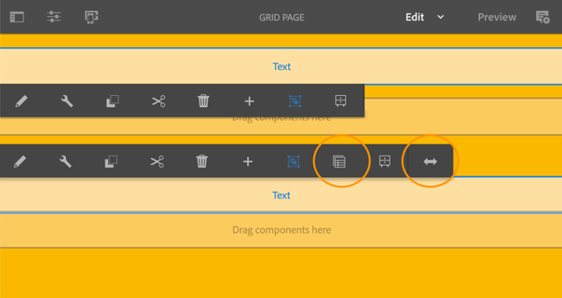Viewport: 562px width, 298px height.
Task: Click the Delete trash icon in lower toolbar
Action: [202, 161]
